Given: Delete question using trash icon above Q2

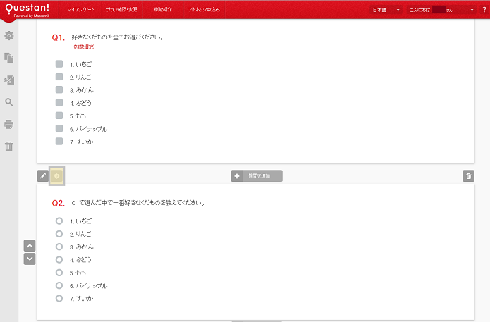Looking at the screenshot, I should 469,176.
